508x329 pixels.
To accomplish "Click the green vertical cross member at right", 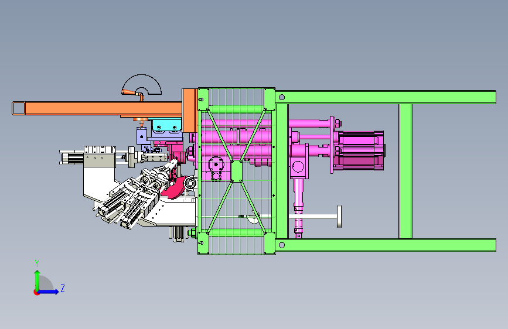I will [x=405, y=172].
